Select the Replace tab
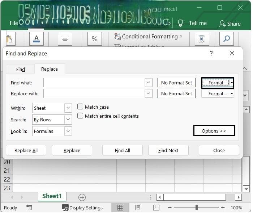The image size is (253, 213). 50,69
